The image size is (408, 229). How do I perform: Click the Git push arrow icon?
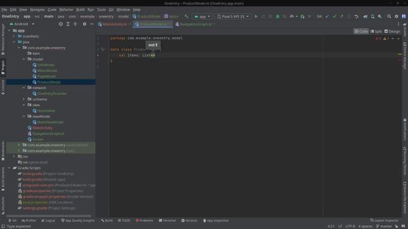coord(342,17)
